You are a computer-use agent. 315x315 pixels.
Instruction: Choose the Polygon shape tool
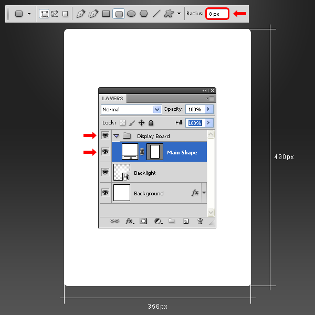click(144, 14)
